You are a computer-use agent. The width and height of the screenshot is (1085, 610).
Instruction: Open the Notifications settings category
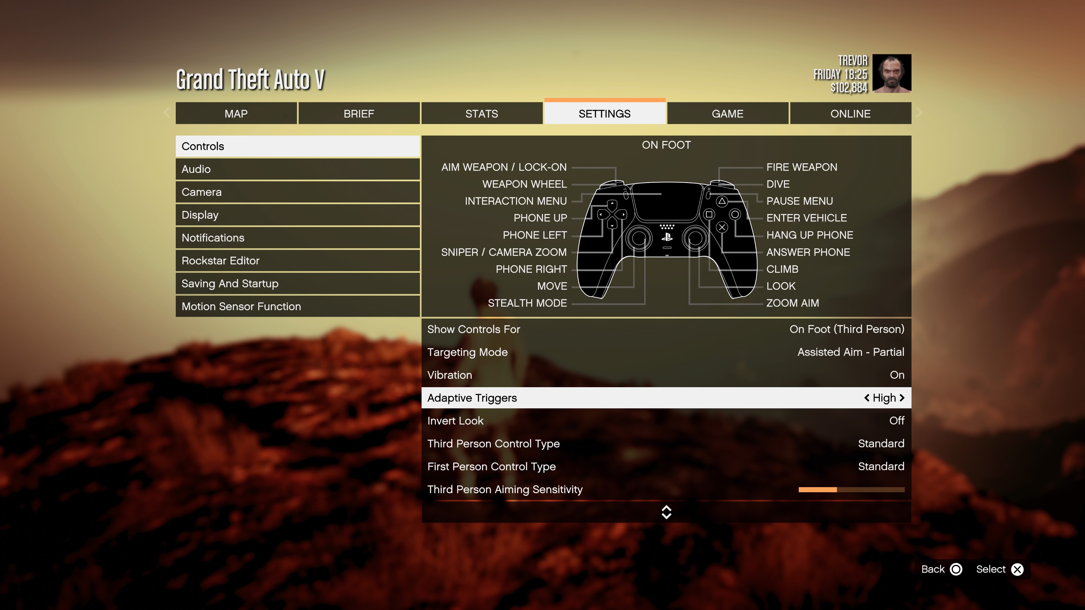[x=297, y=238]
